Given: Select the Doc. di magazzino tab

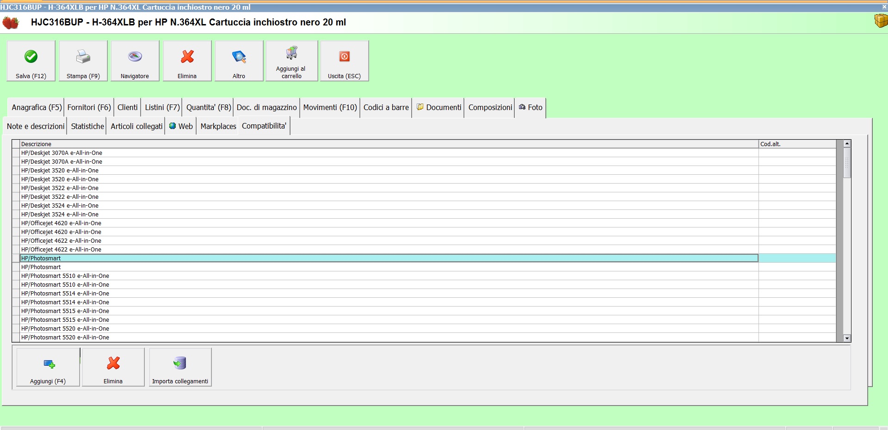Looking at the screenshot, I should coord(267,107).
